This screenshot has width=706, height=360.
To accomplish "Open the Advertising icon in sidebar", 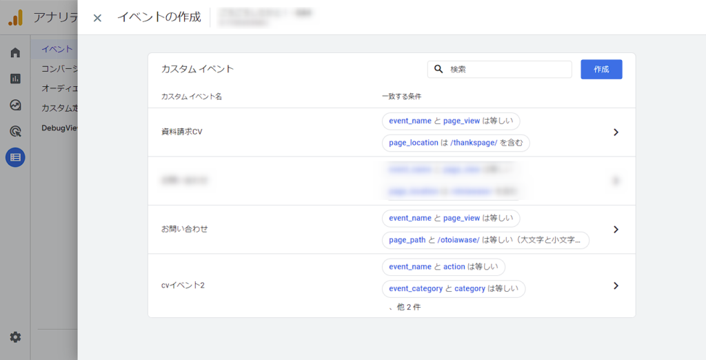I will tap(15, 131).
